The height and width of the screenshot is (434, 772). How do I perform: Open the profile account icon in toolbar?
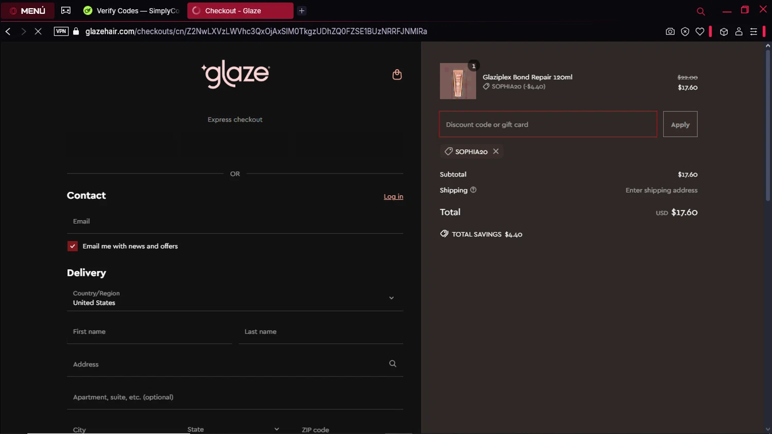tap(739, 31)
